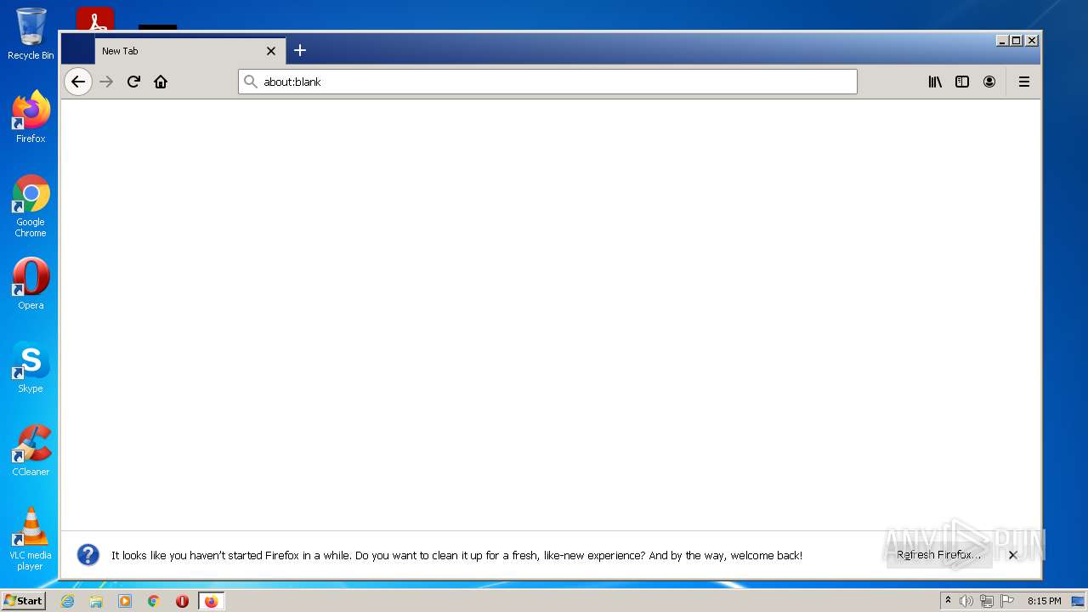
Task: Open the Recycle Bin desktop icon
Action: [x=31, y=34]
